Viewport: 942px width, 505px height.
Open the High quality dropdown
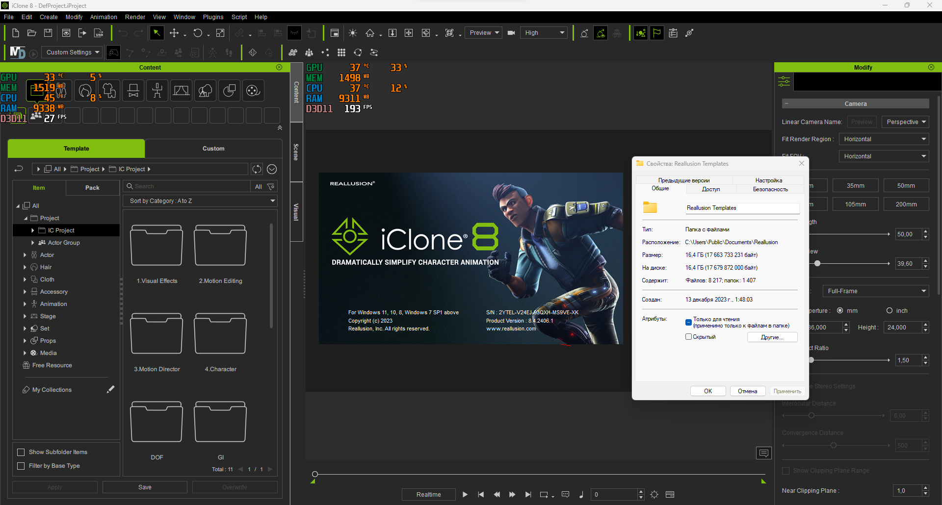pos(544,33)
